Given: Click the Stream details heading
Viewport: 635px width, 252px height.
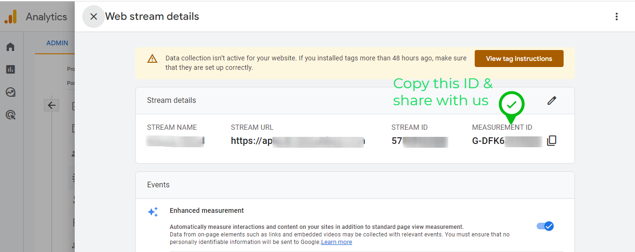Looking at the screenshot, I should [x=171, y=100].
